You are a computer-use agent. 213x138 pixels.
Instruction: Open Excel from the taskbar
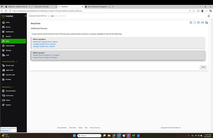134,136
